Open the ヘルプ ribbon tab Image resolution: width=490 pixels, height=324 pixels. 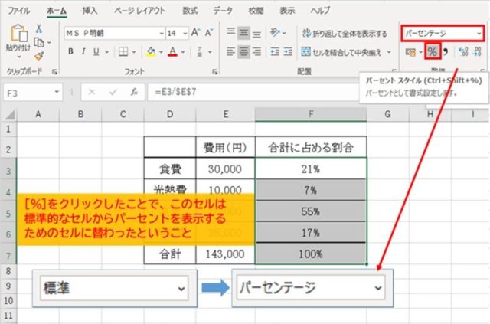coord(320,11)
